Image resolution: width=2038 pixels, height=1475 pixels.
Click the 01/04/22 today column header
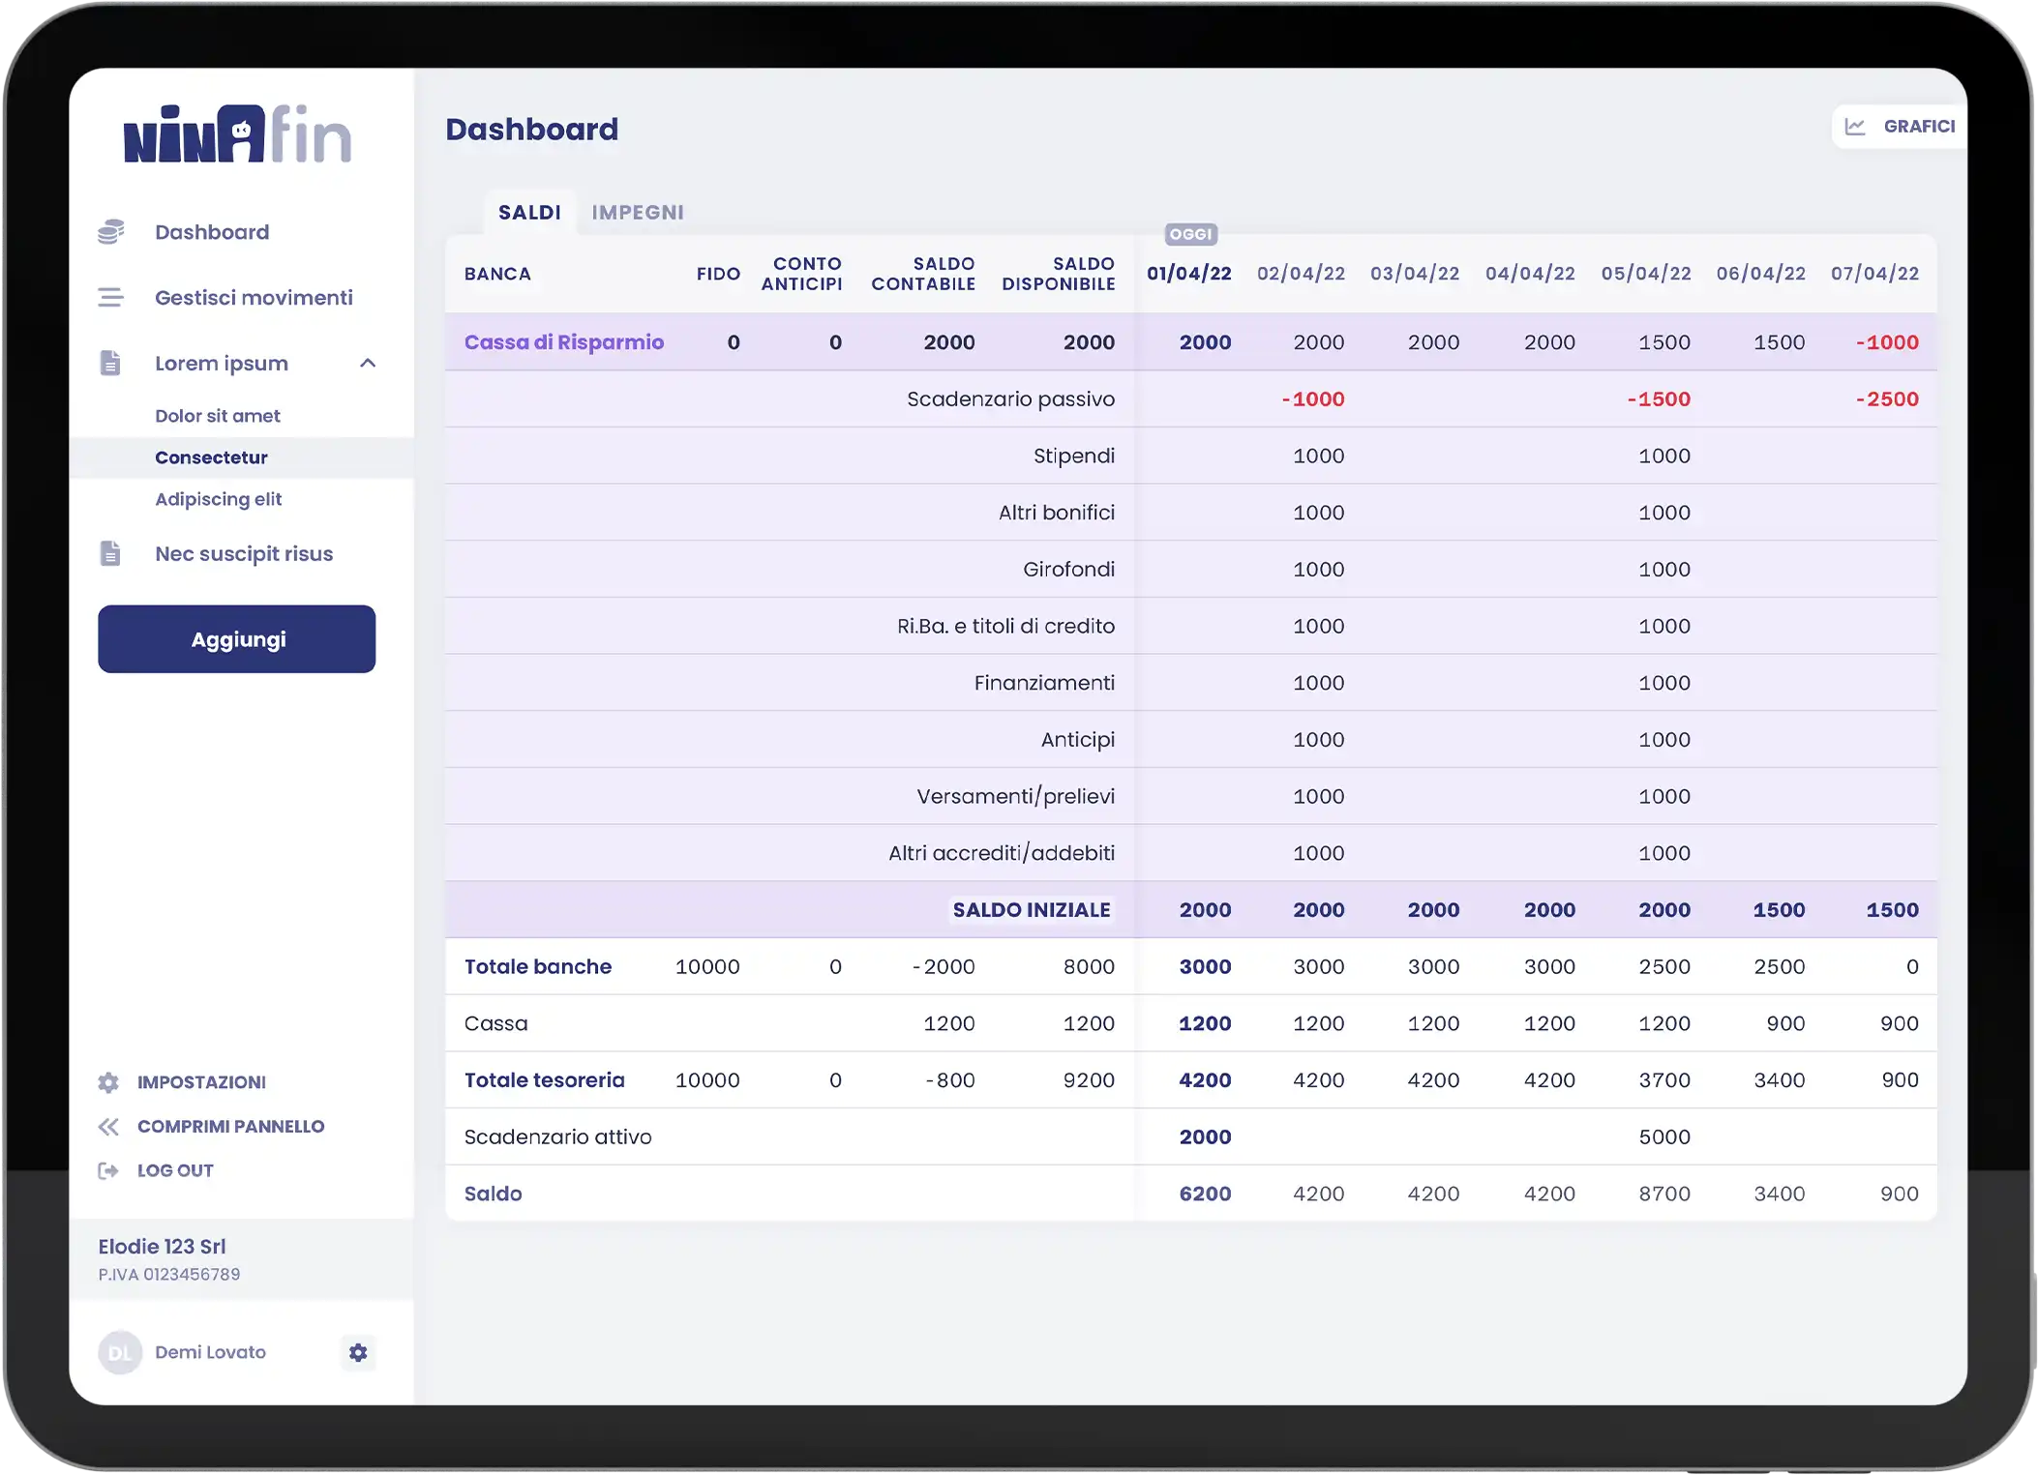pyautogui.click(x=1188, y=274)
